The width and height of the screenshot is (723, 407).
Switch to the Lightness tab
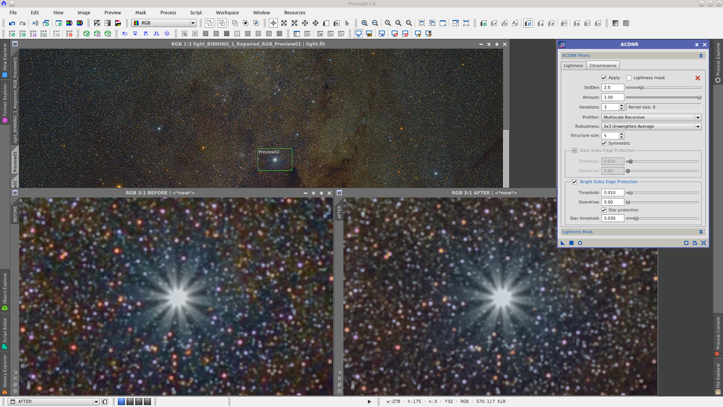[573, 66]
